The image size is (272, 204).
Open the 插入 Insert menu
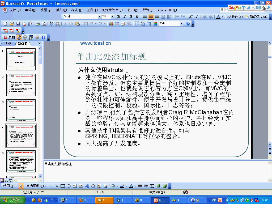point(61,10)
